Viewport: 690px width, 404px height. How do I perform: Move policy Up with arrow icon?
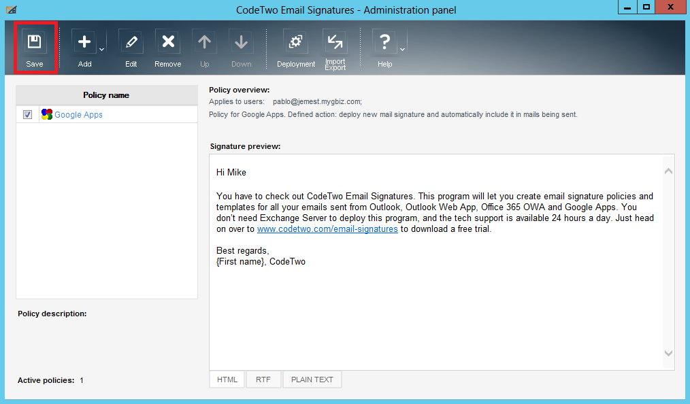coord(204,42)
